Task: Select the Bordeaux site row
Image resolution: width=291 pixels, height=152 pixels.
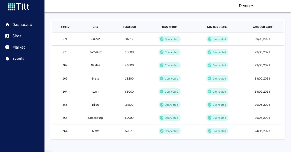Action: pyautogui.click(x=95, y=52)
